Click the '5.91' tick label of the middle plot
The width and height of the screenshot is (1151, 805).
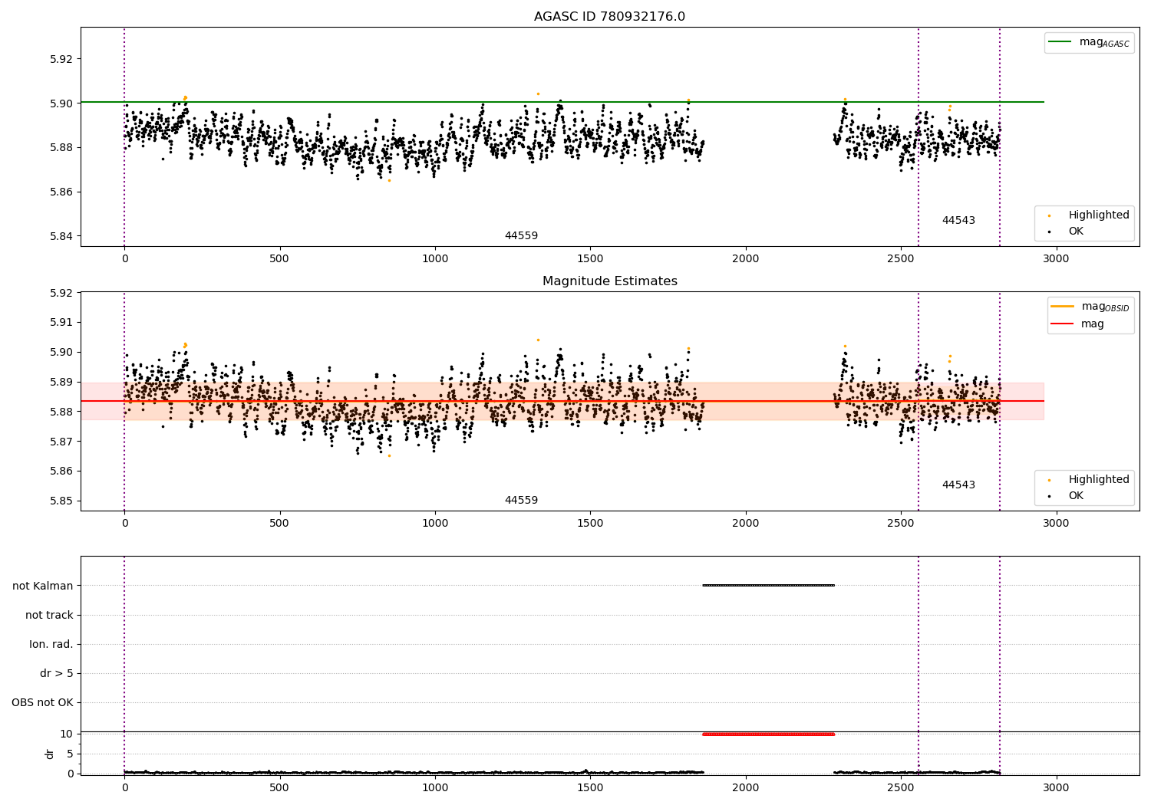[x=61, y=322]
